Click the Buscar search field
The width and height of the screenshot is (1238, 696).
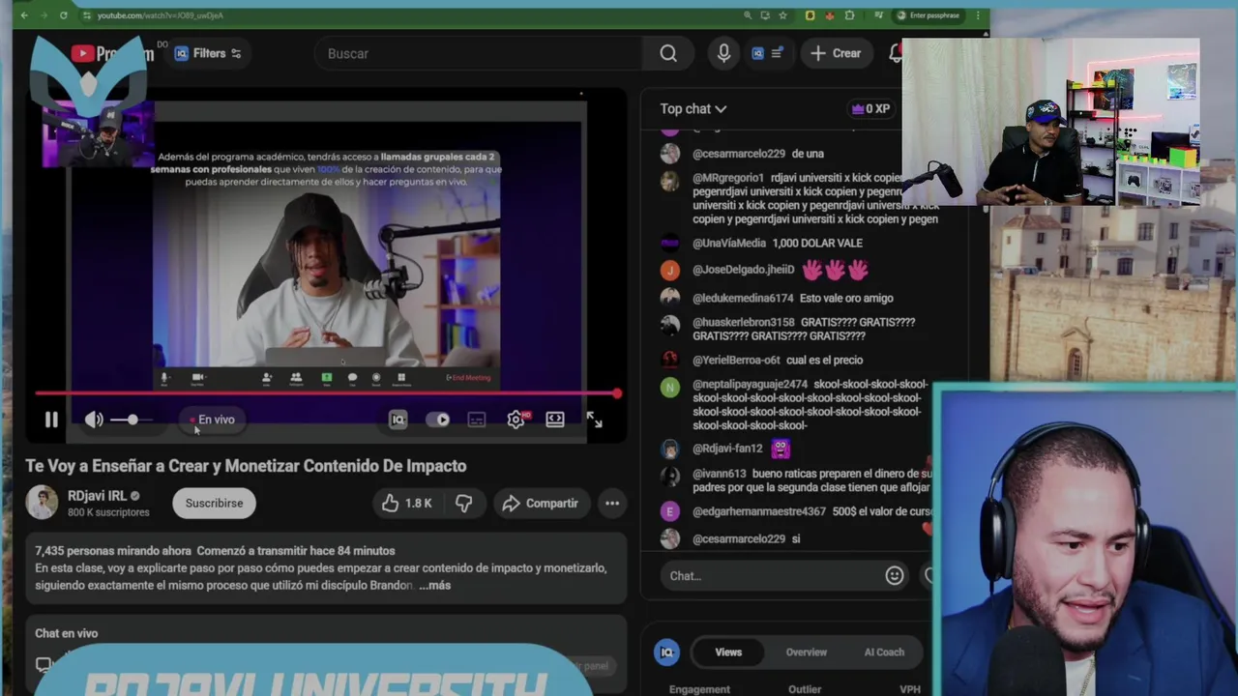click(479, 53)
